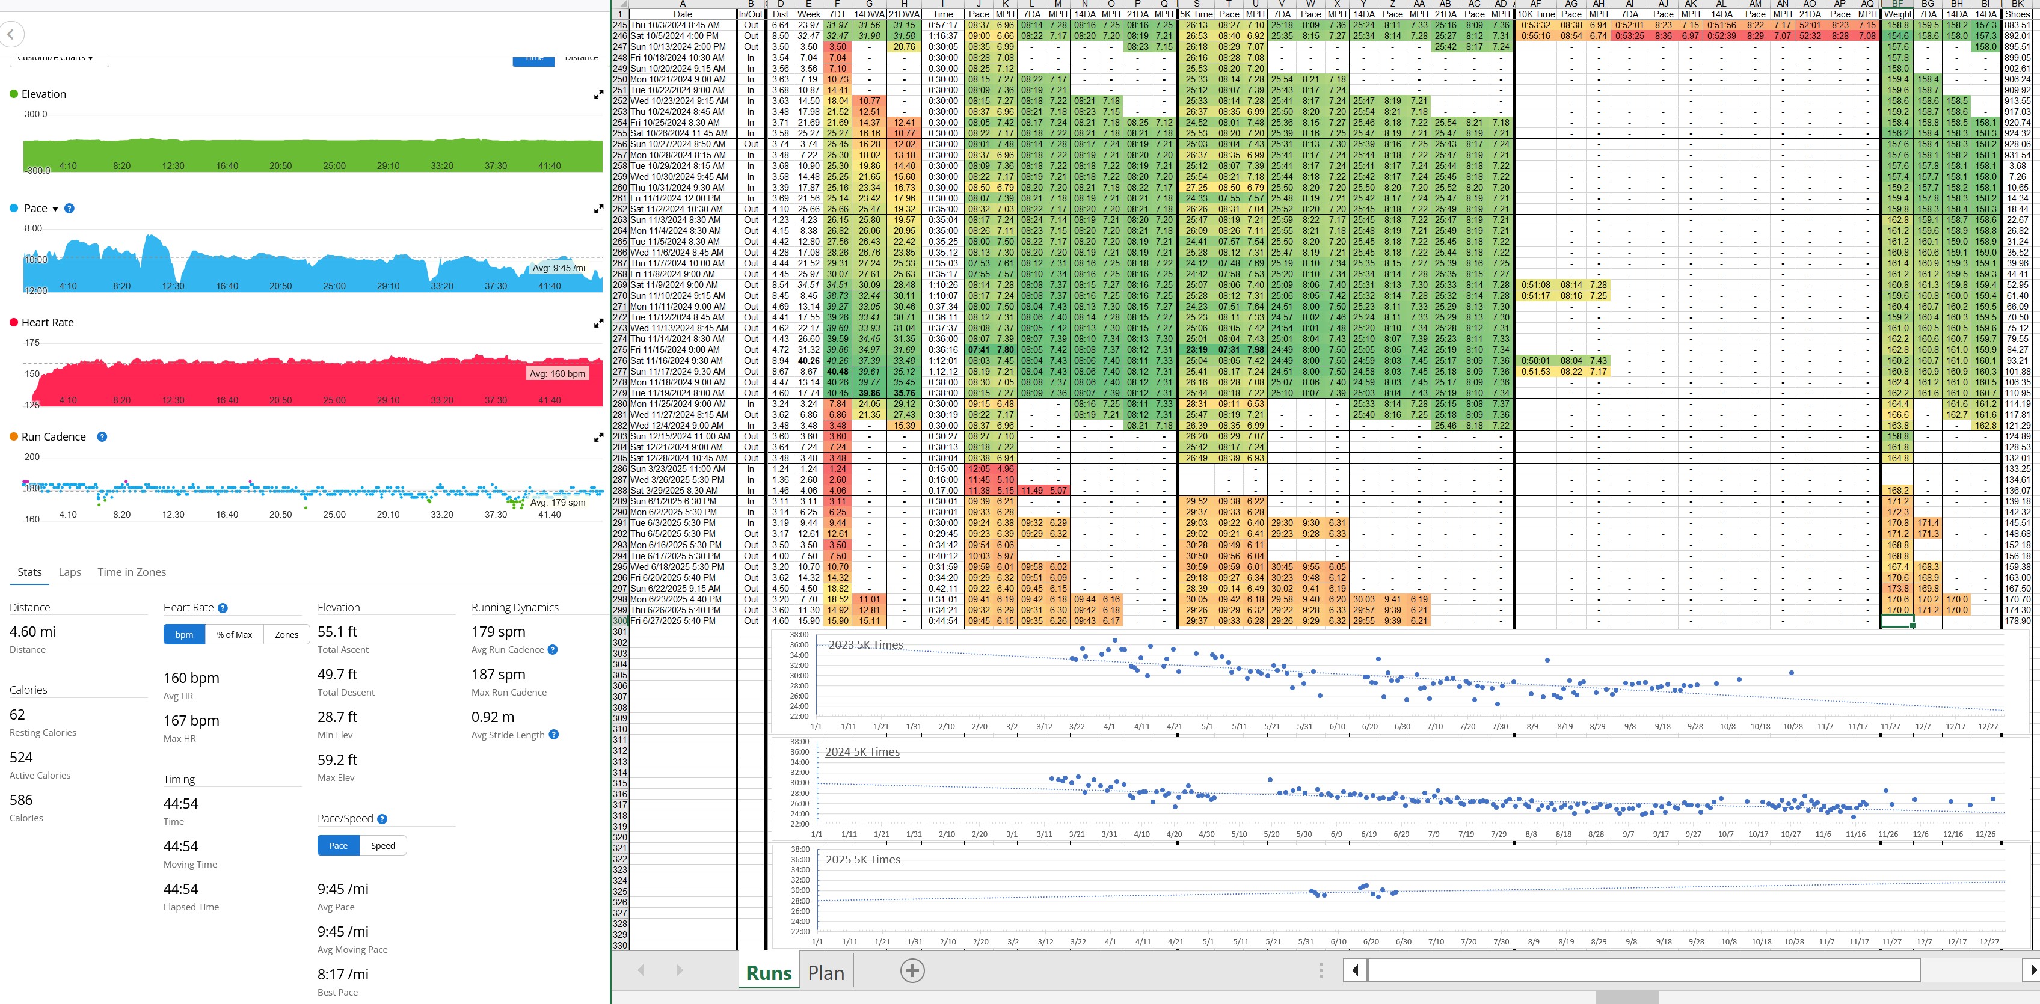Click the three-dot tab bar split handle
The image size is (2040, 1004).
coord(1321,970)
